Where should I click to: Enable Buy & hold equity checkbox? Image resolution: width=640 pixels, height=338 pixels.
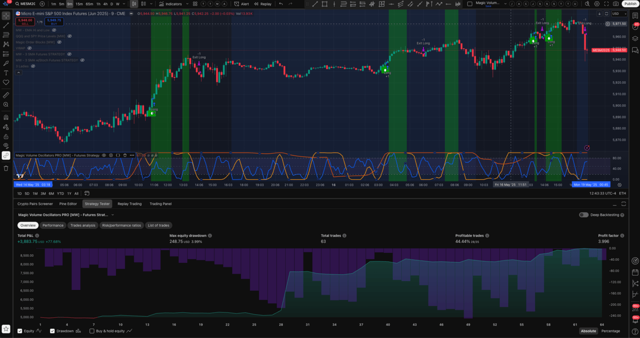click(92, 331)
